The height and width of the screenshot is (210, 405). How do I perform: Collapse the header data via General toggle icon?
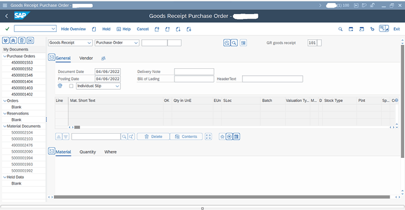(51, 57)
